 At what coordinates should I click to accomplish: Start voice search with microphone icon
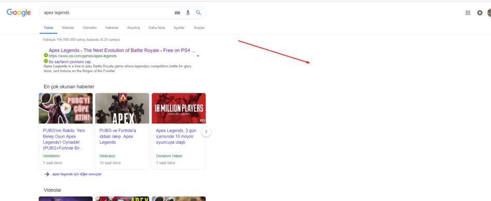coord(188,13)
